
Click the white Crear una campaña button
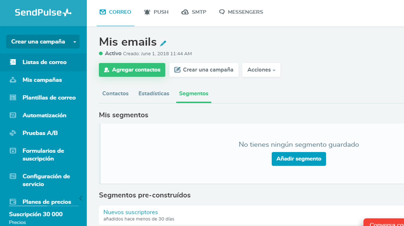(204, 70)
